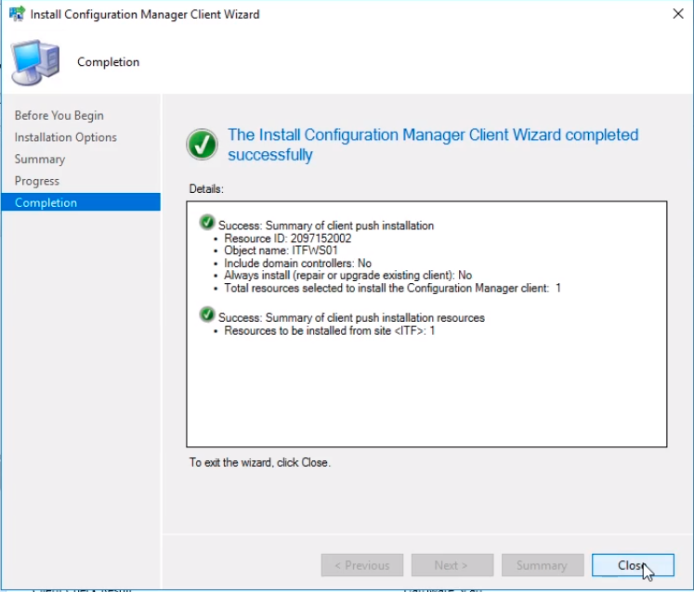Click Include domain controllers: No line

297,264
